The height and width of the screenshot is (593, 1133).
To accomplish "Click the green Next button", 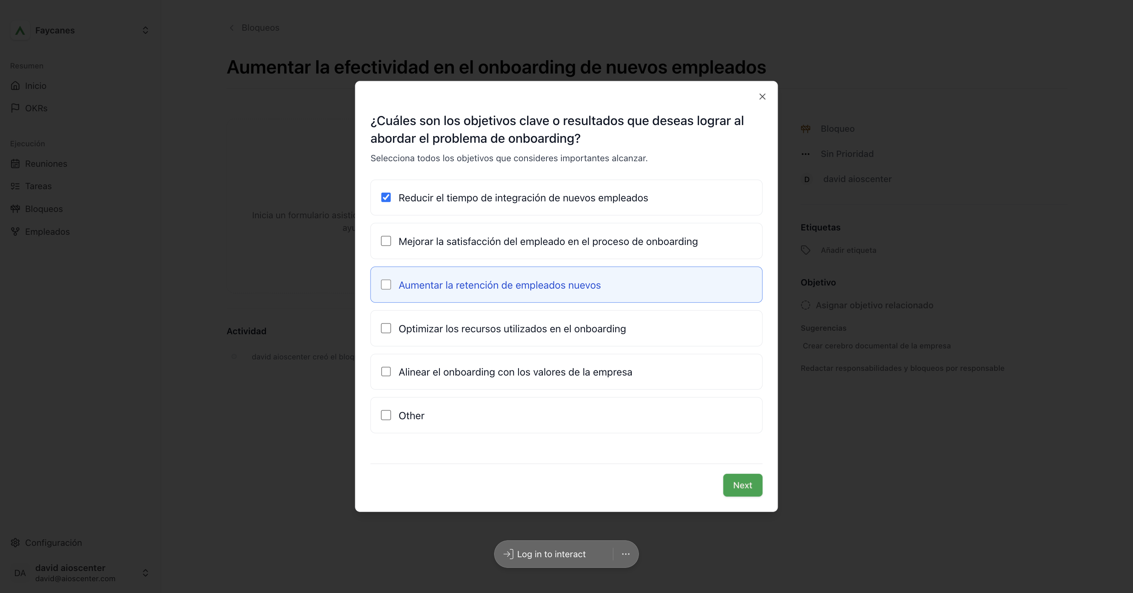I will click(742, 485).
